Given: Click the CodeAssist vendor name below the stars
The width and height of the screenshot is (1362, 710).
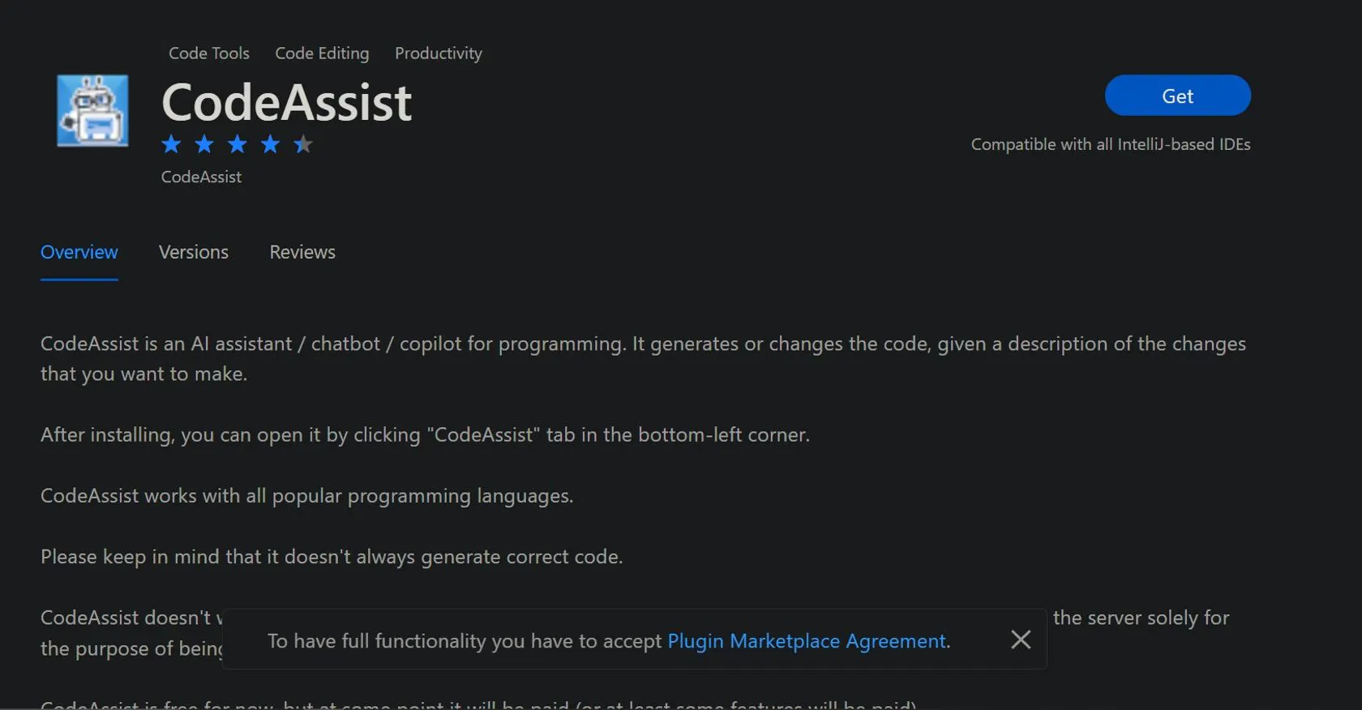Looking at the screenshot, I should [201, 177].
